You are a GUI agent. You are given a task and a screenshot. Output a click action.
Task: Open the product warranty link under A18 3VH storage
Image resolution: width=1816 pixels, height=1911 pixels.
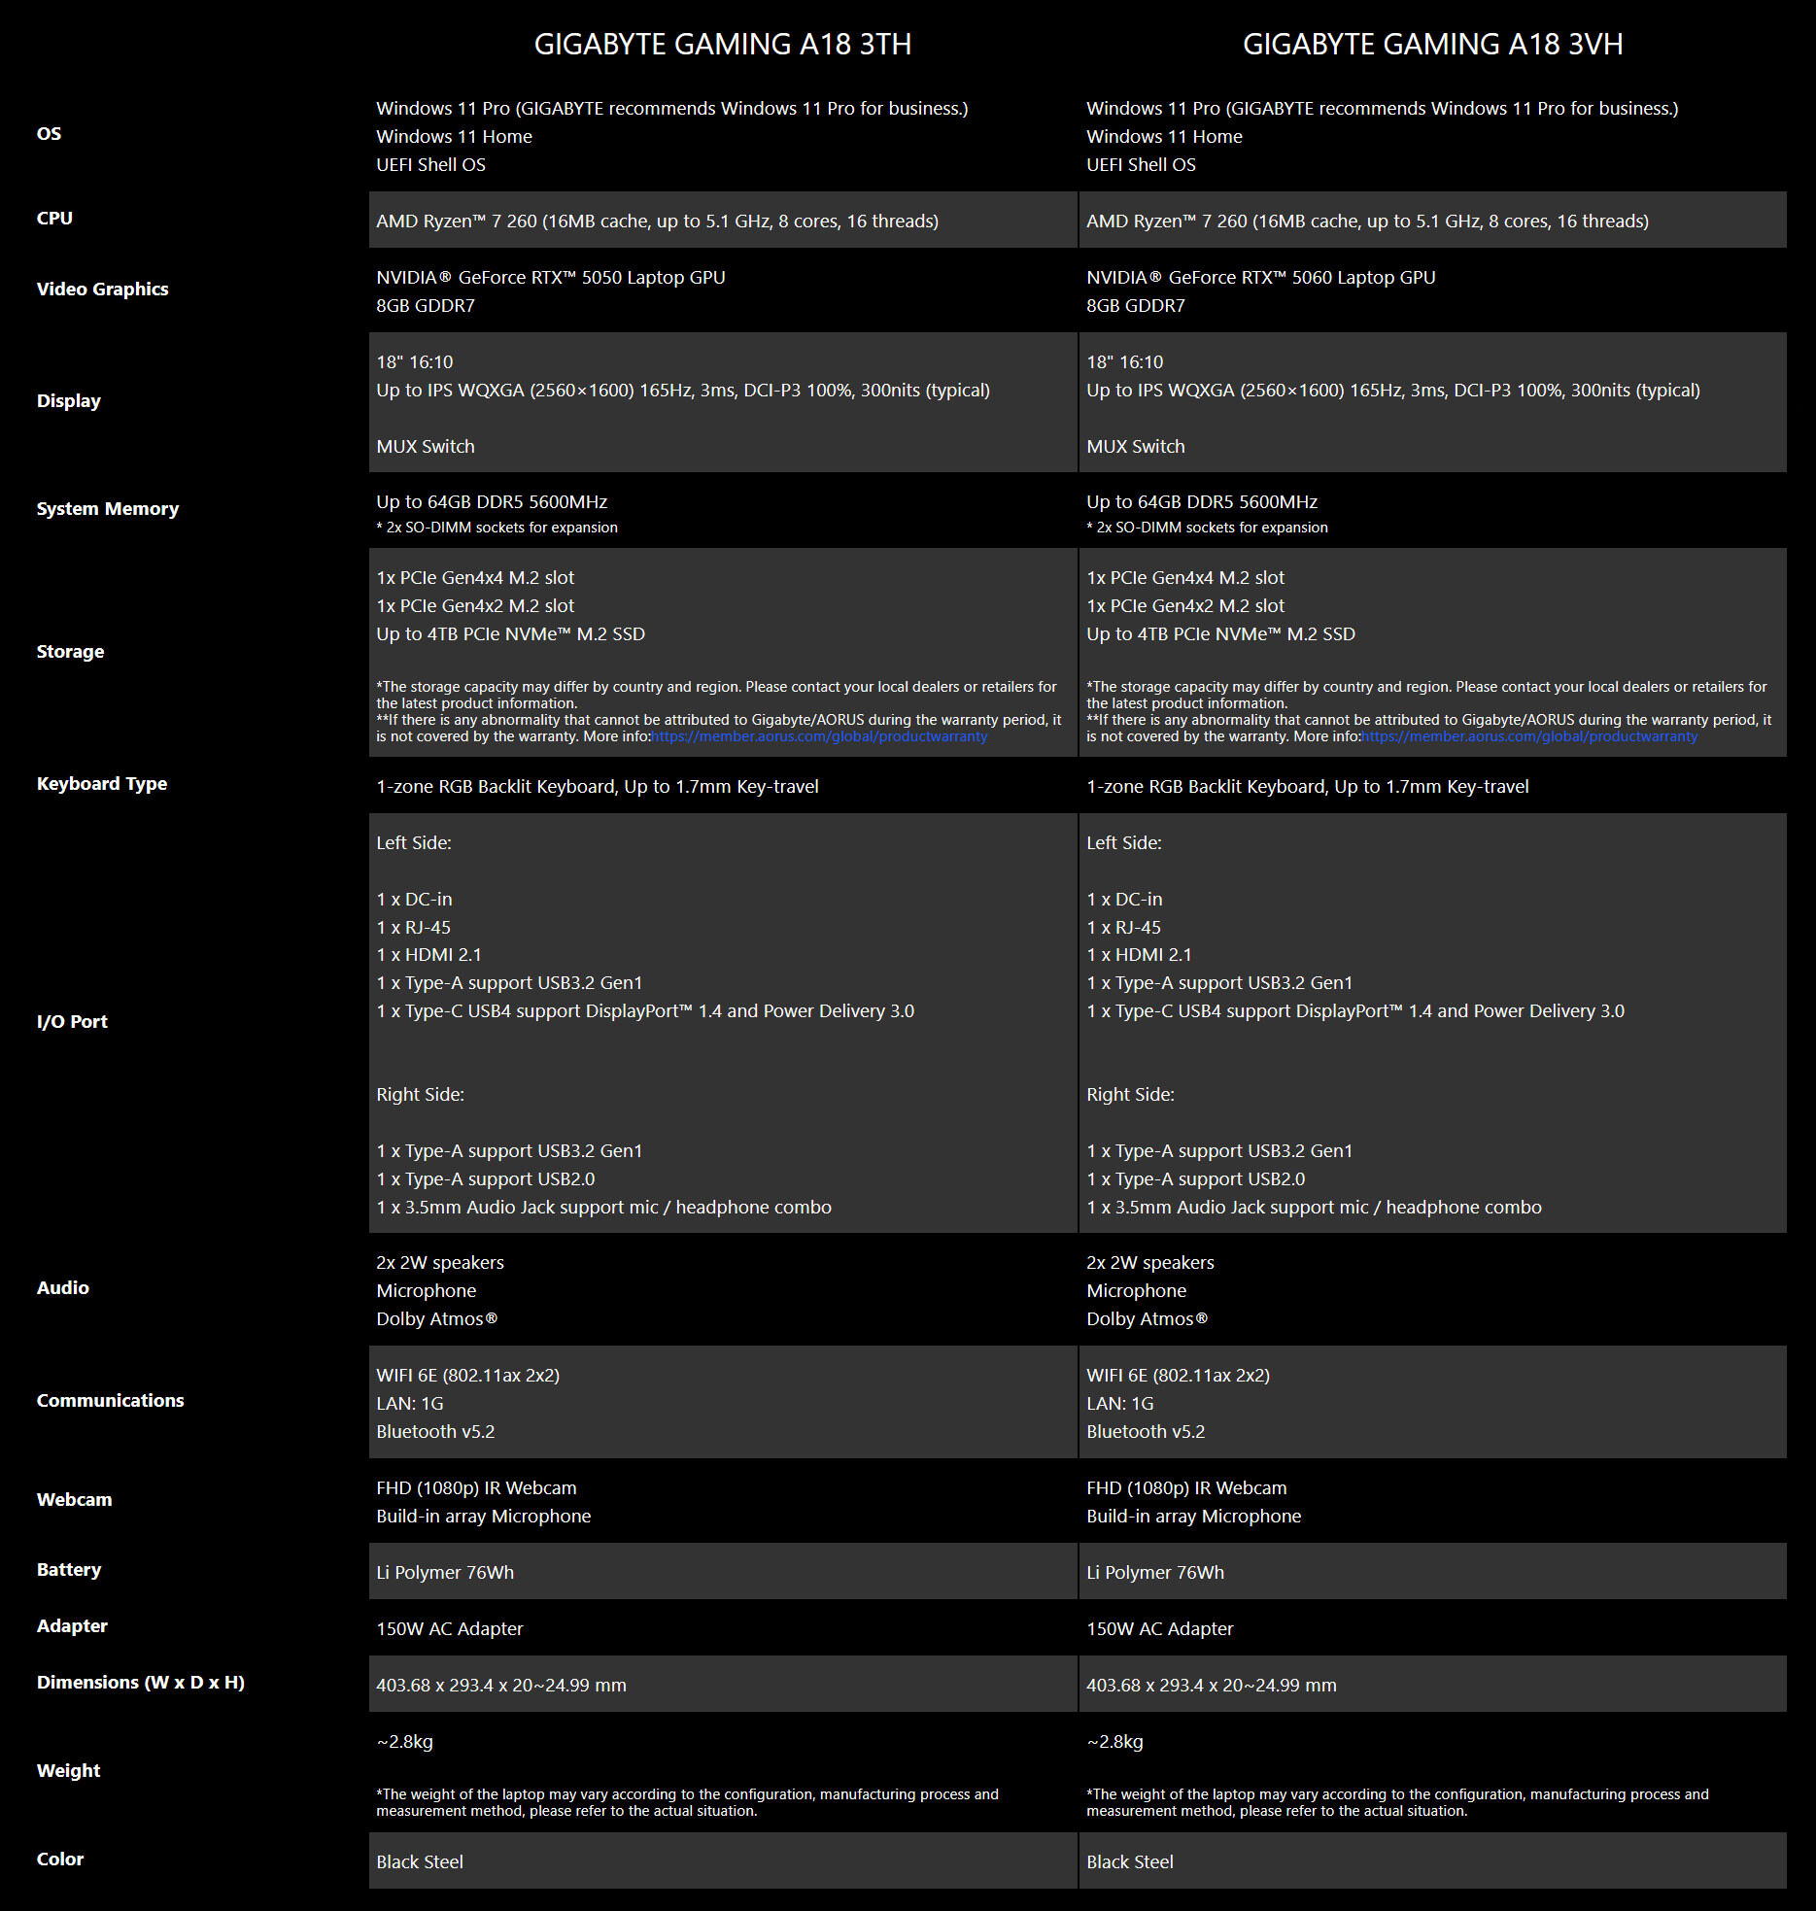(x=1529, y=736)
